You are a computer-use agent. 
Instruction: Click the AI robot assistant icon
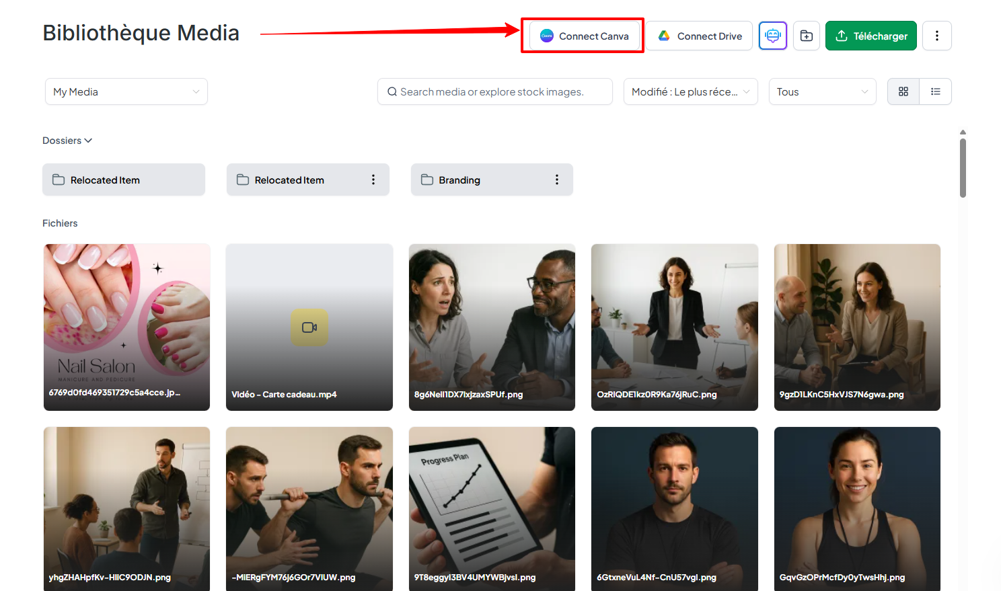click(x=772, y=36)
